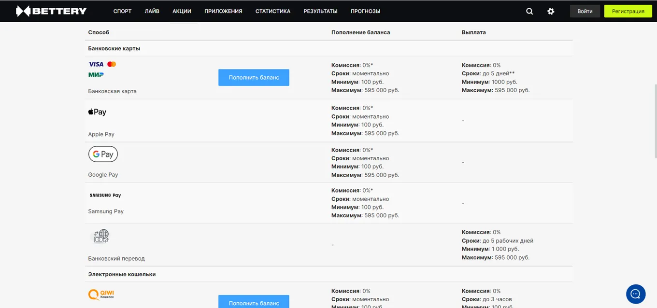Click the Bettery logo
This screenshot has width=657, height=308.
point(51,11)
